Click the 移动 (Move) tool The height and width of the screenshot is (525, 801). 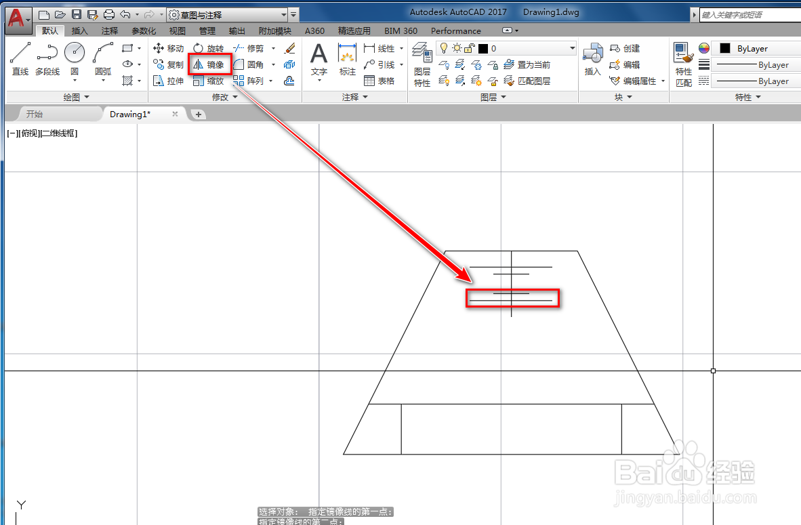pos(168,49)
